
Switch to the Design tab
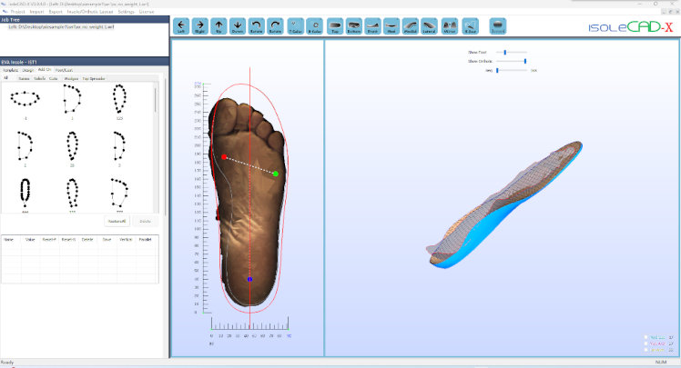coord(28,70)
